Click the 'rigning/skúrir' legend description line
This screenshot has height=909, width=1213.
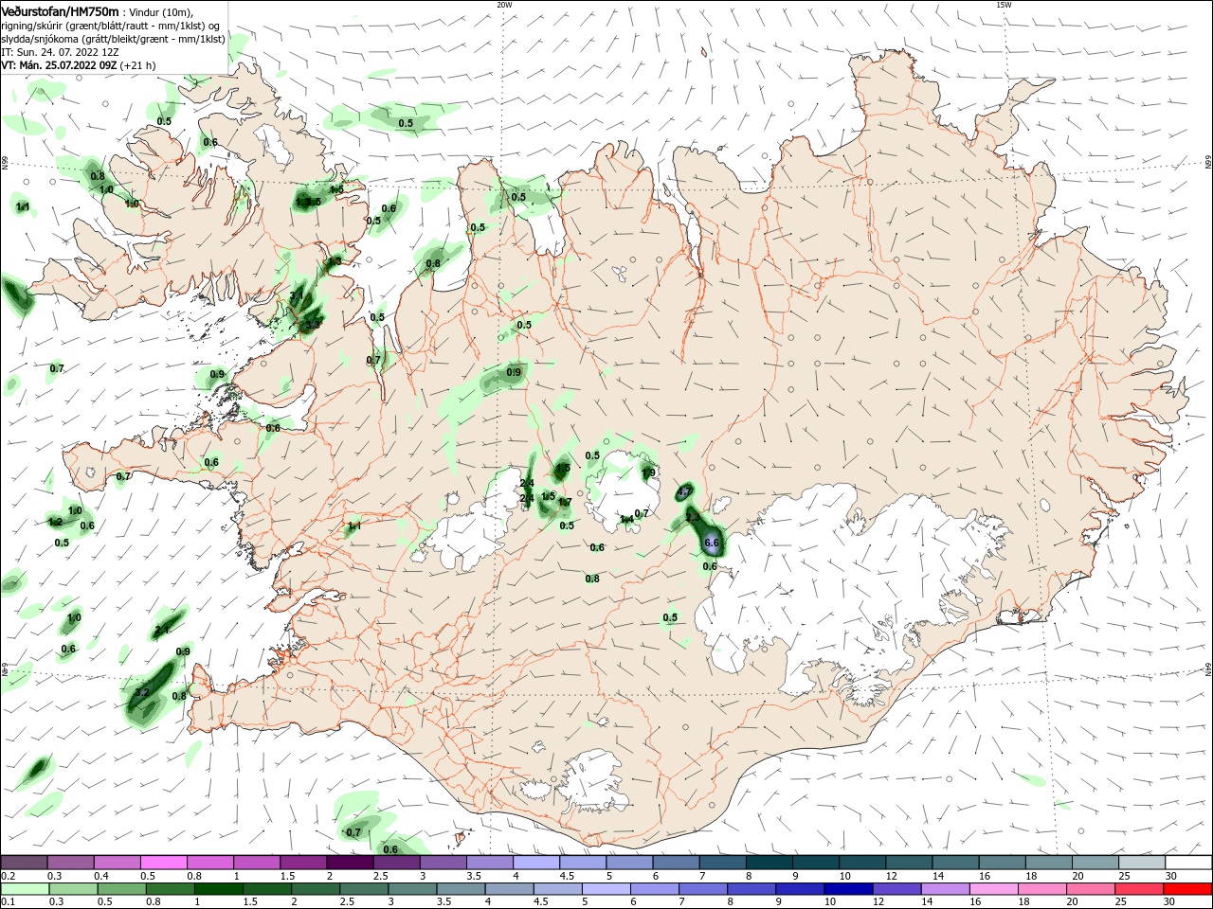click(x=110, y=26)
